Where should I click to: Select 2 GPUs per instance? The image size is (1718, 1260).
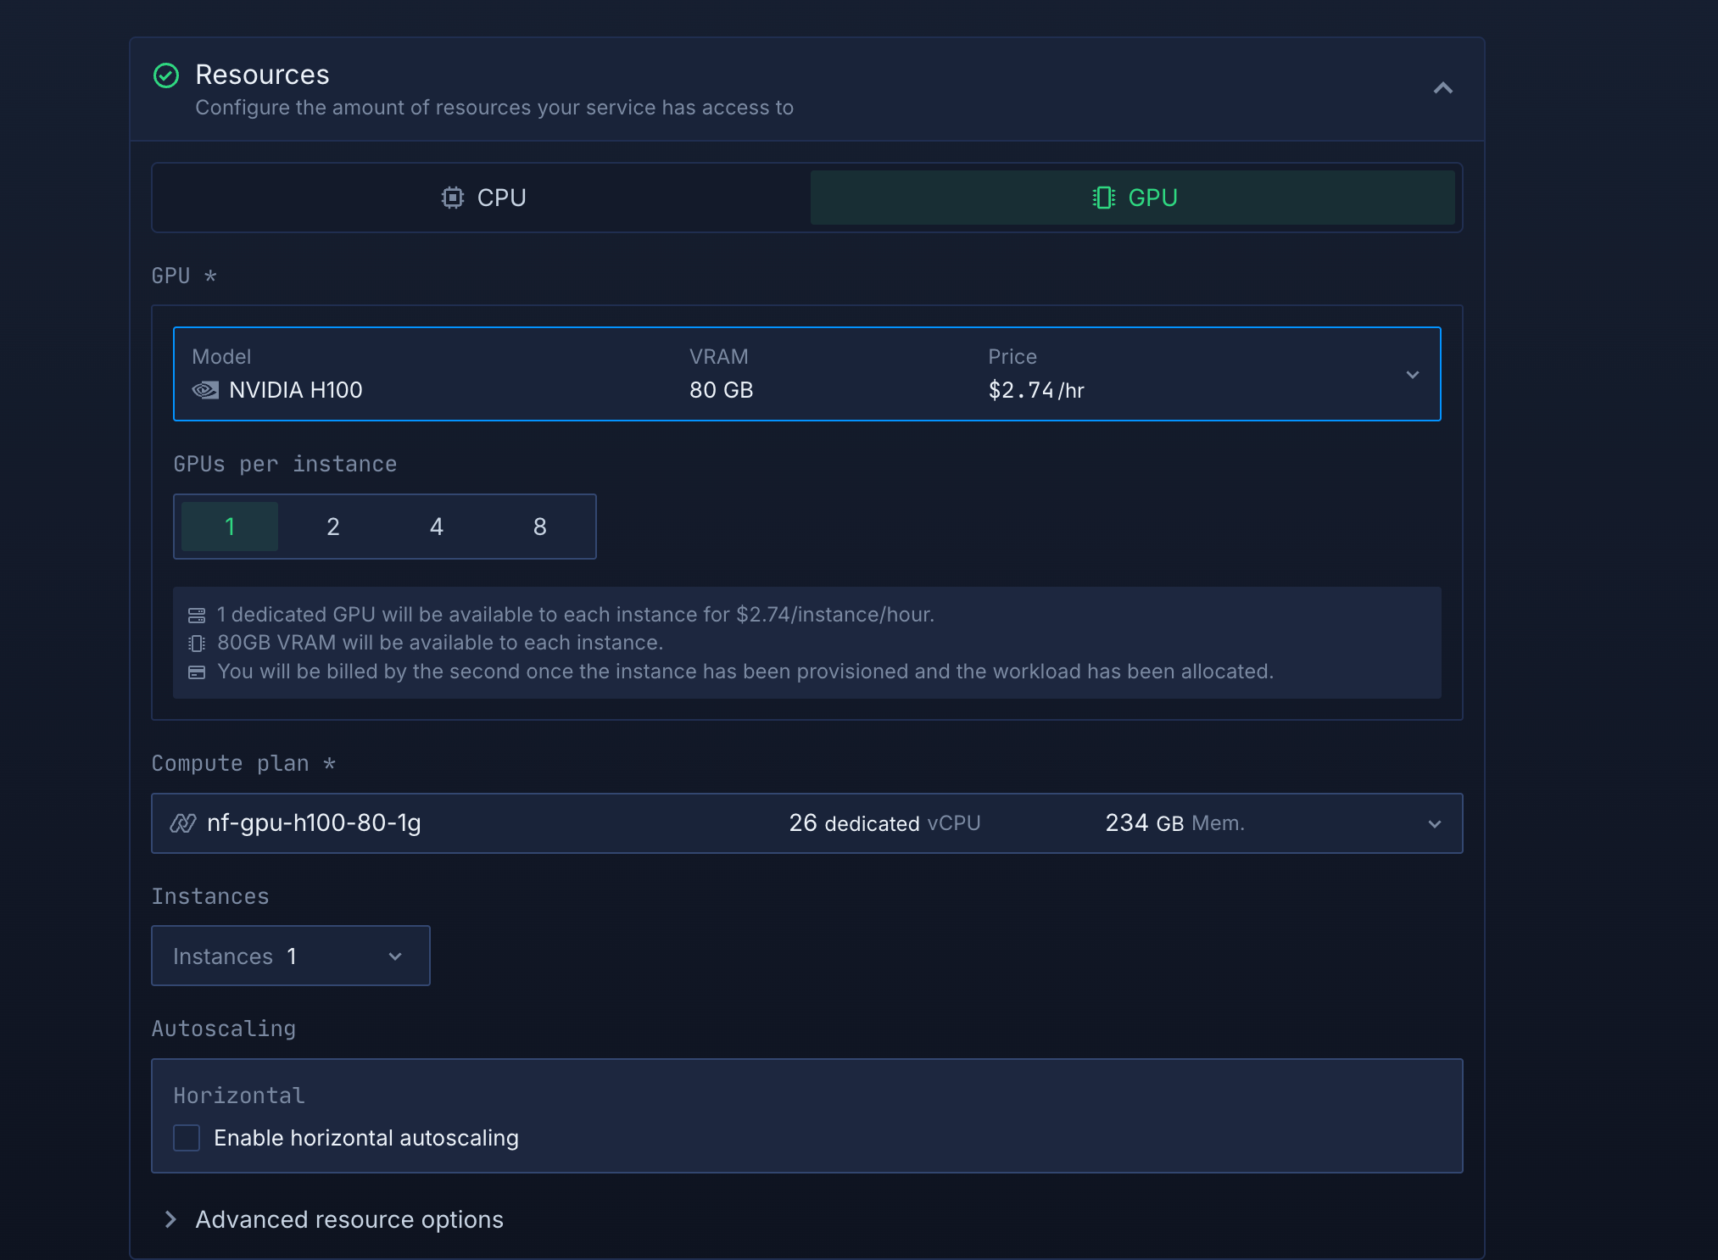click(333, 527)
